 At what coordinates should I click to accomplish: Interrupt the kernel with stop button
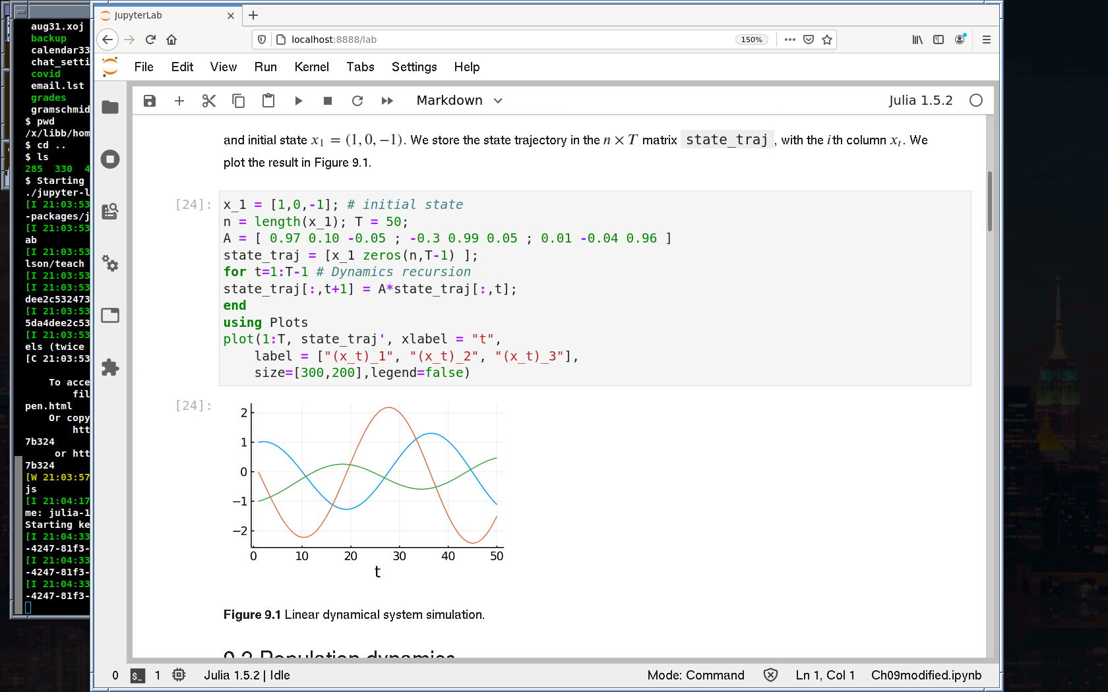(328, 101)
